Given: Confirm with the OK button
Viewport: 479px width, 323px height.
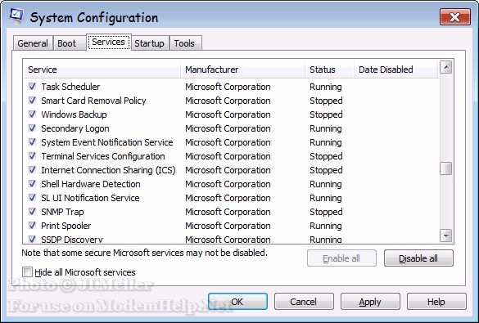Looking at the screenshot, I should click(237, 302).
